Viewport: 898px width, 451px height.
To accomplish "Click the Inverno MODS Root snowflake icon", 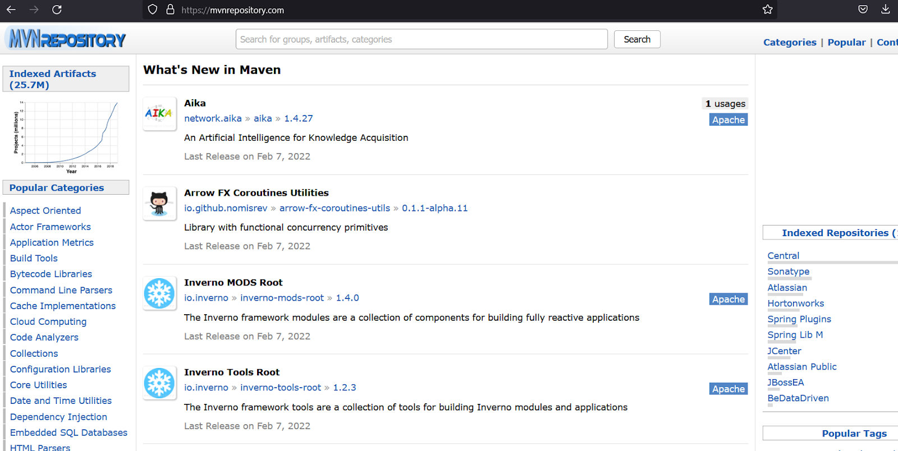I will [159, 293].
